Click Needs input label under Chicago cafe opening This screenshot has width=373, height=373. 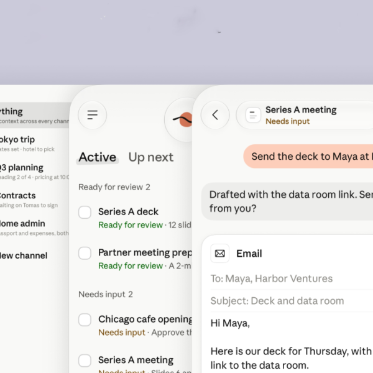pos(122,333)
